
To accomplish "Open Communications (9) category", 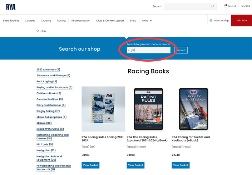I will coord(50,99).
